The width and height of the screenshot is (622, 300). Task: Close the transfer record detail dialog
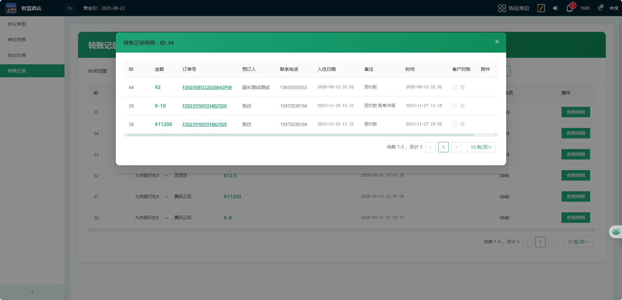[497, 42]
